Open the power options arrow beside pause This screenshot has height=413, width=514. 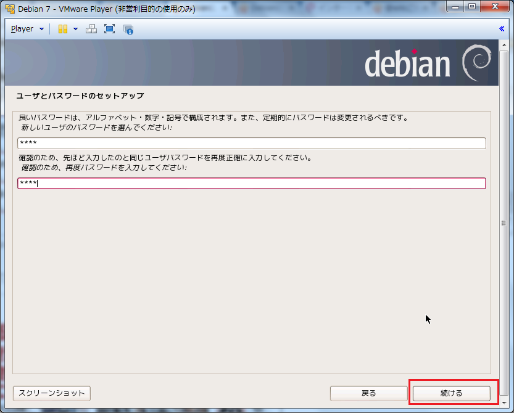(x=75, y=29)
